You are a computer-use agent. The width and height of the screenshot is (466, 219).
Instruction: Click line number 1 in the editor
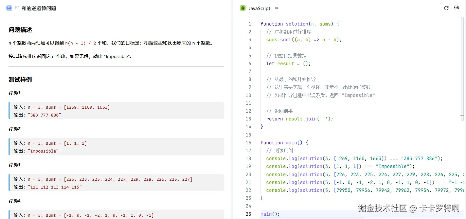[x=250, y=24]
